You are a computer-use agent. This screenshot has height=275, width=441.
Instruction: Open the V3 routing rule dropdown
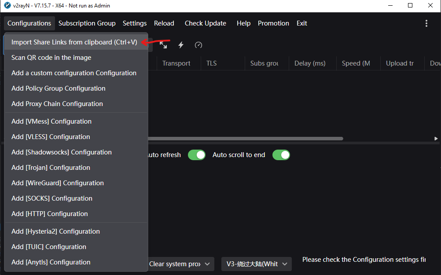pos(256,264)
